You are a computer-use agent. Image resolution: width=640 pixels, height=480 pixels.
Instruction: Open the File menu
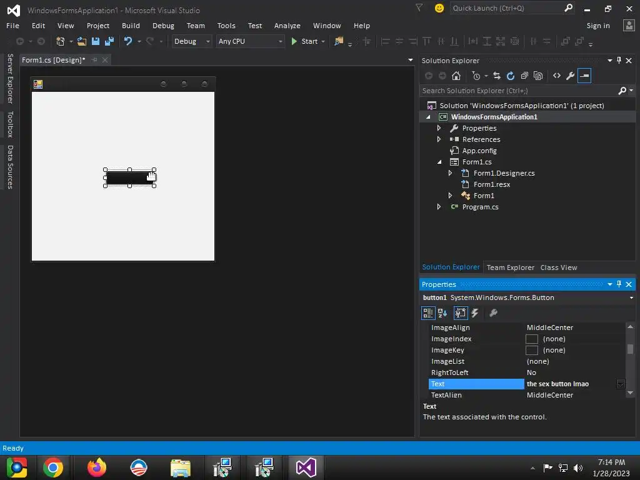click(x=12, y=25)
